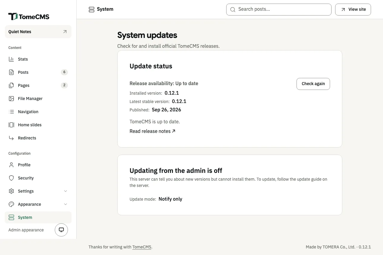Click the View site button

[x=353, y=10]
